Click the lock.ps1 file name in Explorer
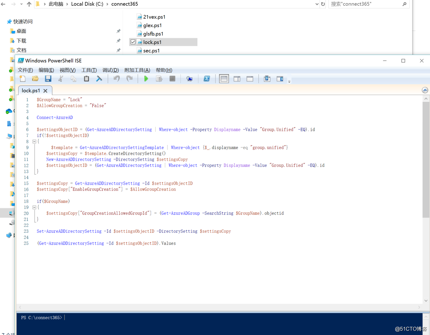The height and width of the screenshot is (335, 430). click(x=152, y=42)
